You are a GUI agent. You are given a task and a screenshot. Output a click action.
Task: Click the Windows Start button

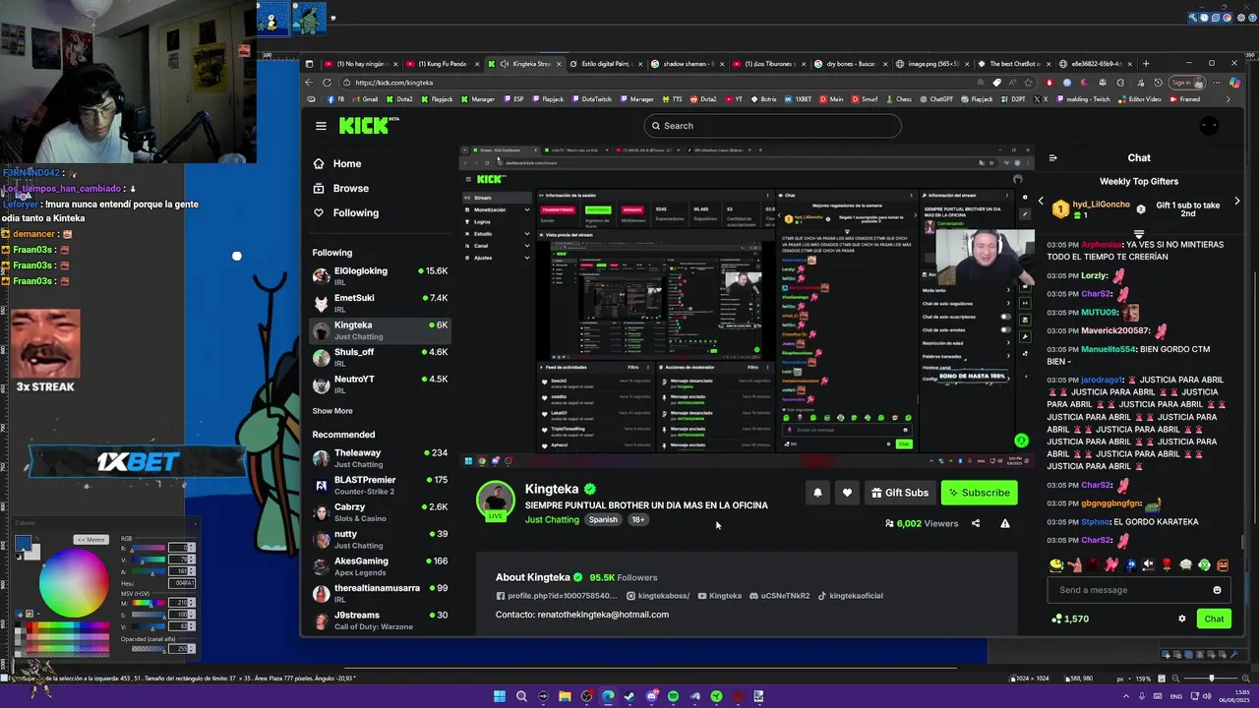click(x=500, y=696)
